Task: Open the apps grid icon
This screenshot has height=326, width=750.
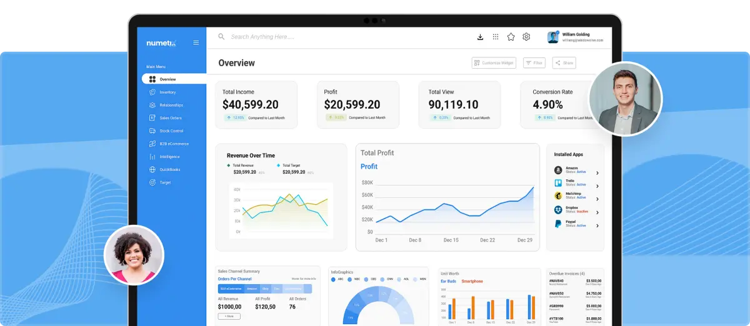Action: point(496,37)
